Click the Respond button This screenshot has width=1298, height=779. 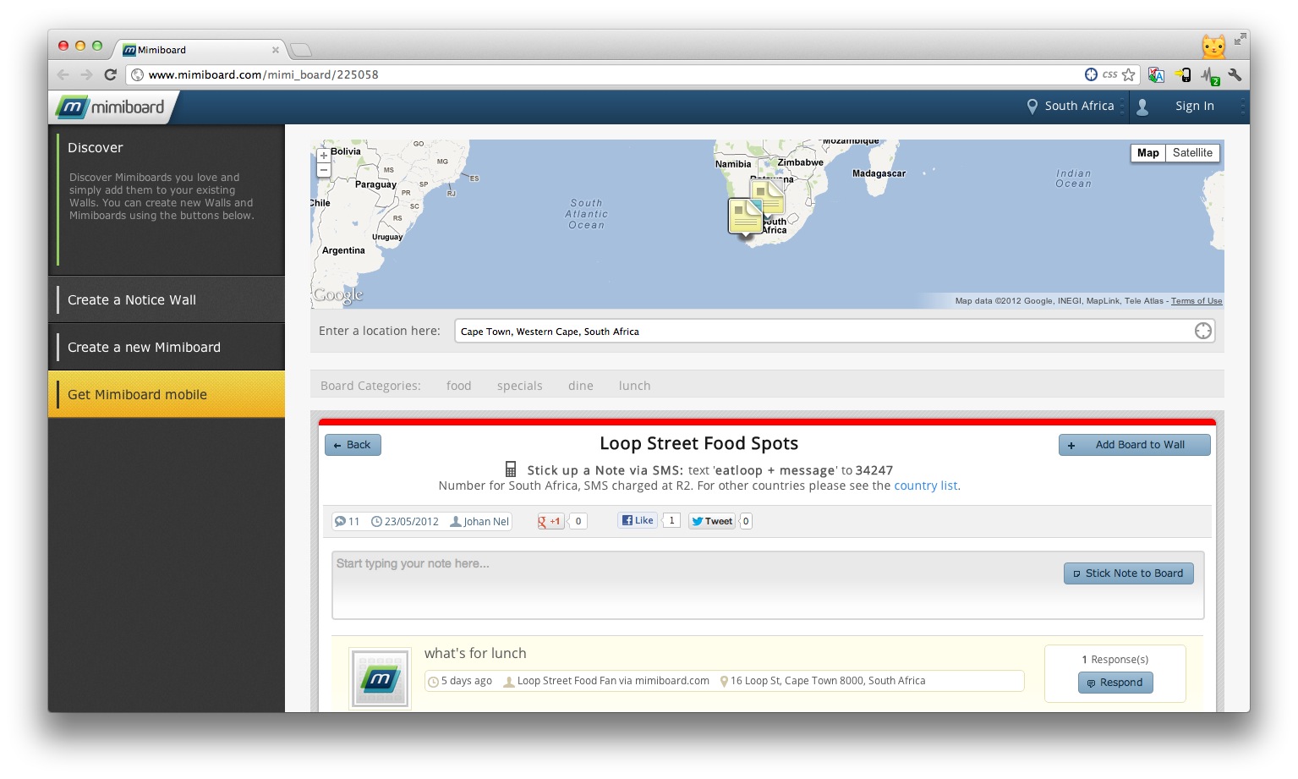click(1115, 683)
